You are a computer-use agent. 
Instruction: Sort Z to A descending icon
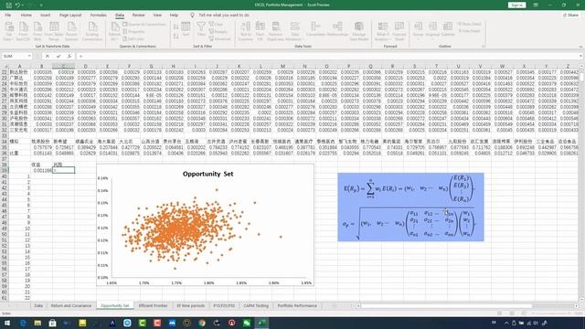click(176, 37)
